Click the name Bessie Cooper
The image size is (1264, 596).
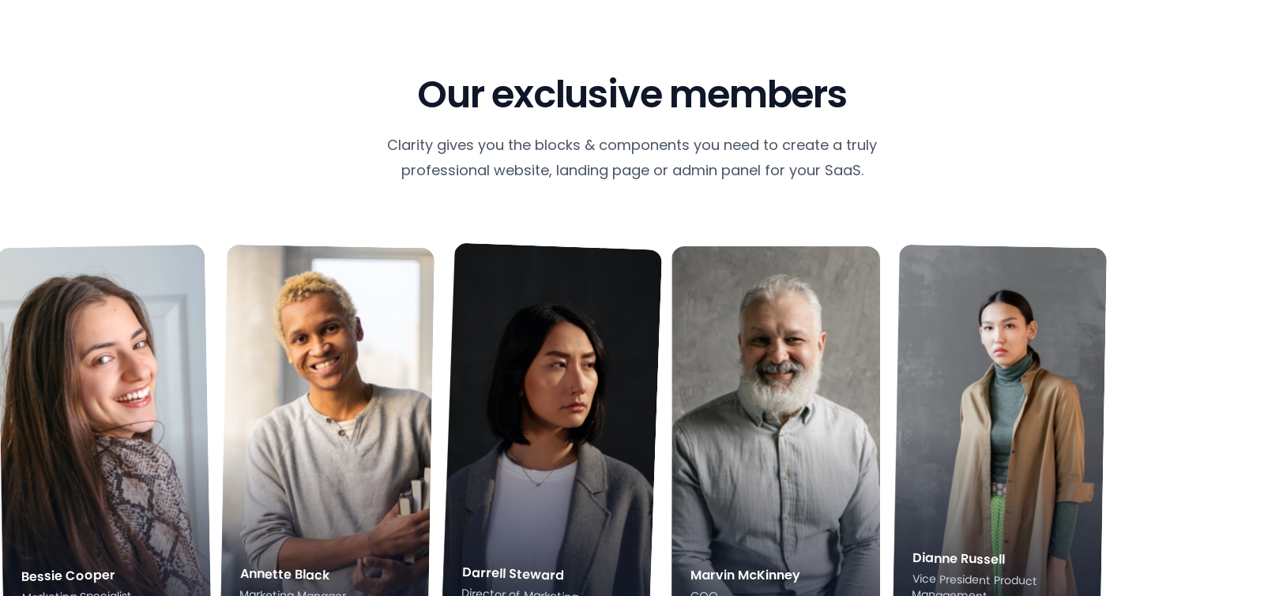(x=68, y=575)
